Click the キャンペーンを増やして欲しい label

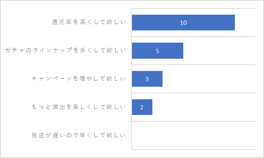pos(79,79)
